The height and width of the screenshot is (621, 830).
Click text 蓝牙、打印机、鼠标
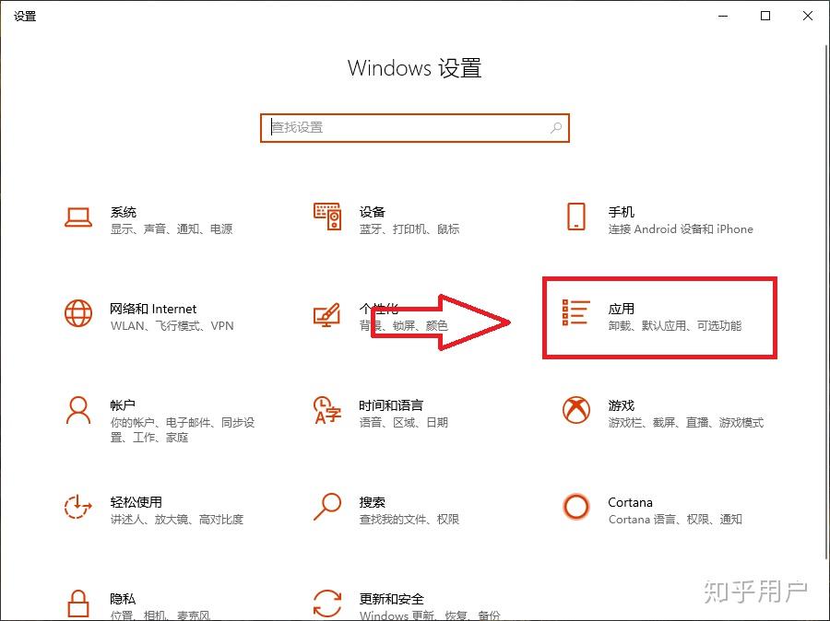409,229
